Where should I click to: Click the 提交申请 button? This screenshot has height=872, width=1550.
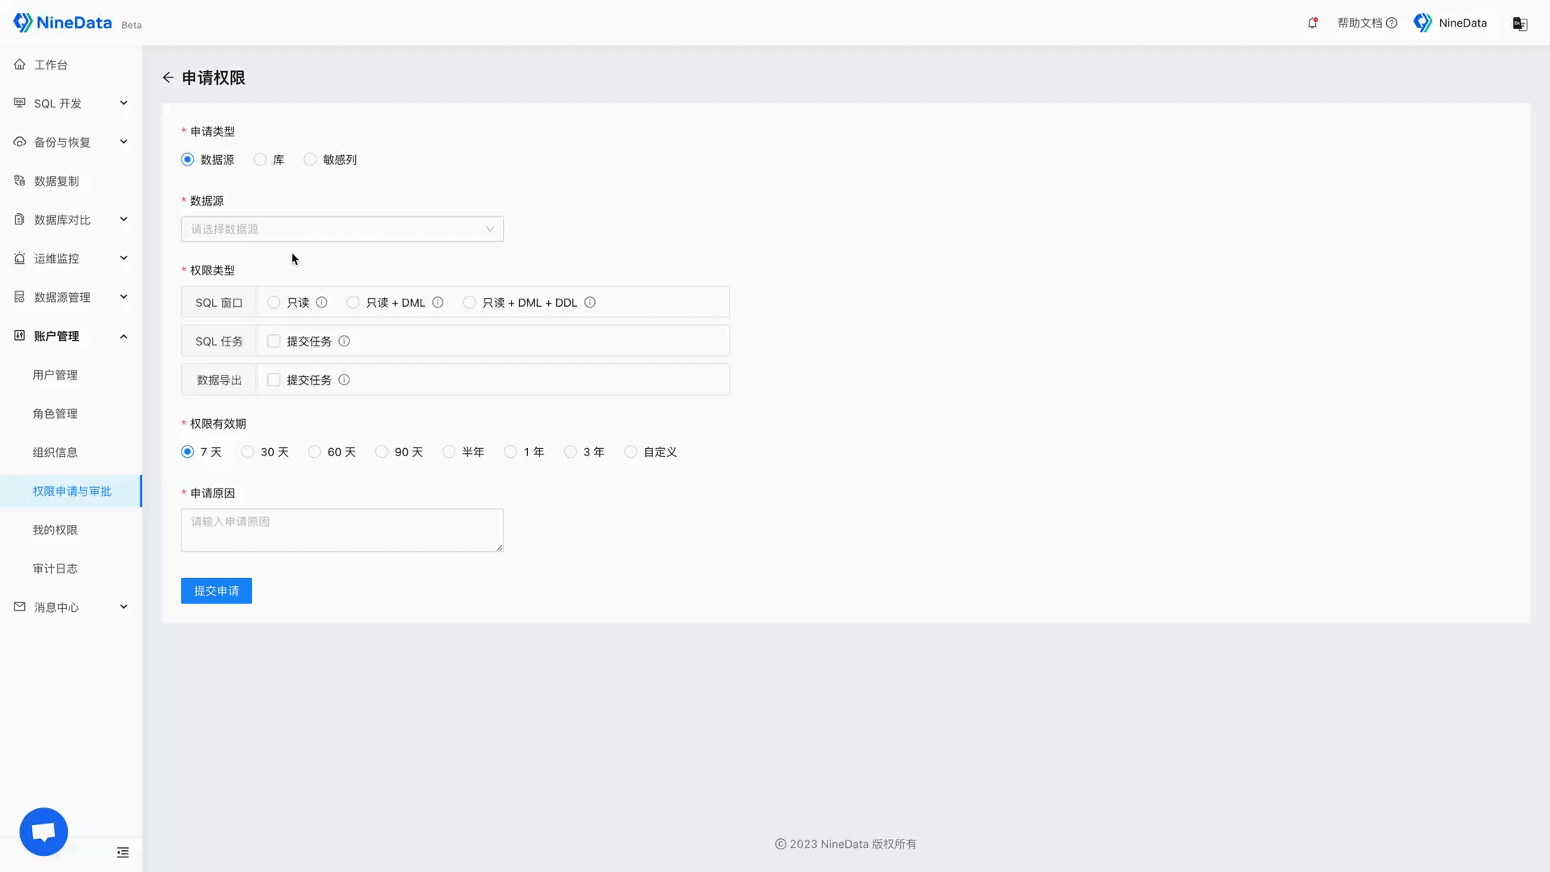[x=216, y=591]
